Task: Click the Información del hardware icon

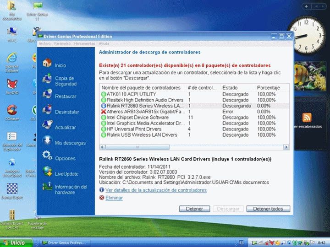Action: point(47,187)
